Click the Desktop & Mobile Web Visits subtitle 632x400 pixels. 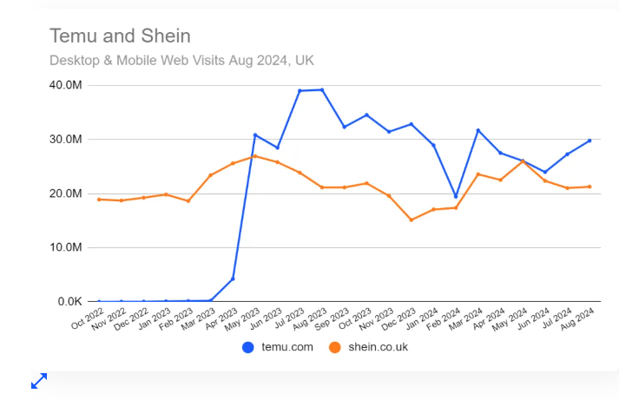click(x=181, y=60)
